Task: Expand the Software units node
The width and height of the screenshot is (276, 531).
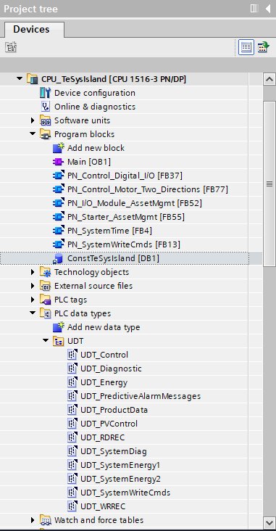Action: coord(33,120)
